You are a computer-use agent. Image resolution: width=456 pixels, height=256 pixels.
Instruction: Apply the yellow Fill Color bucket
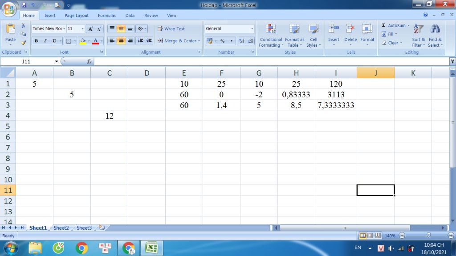pyautogui.click(x=82, y=41)
